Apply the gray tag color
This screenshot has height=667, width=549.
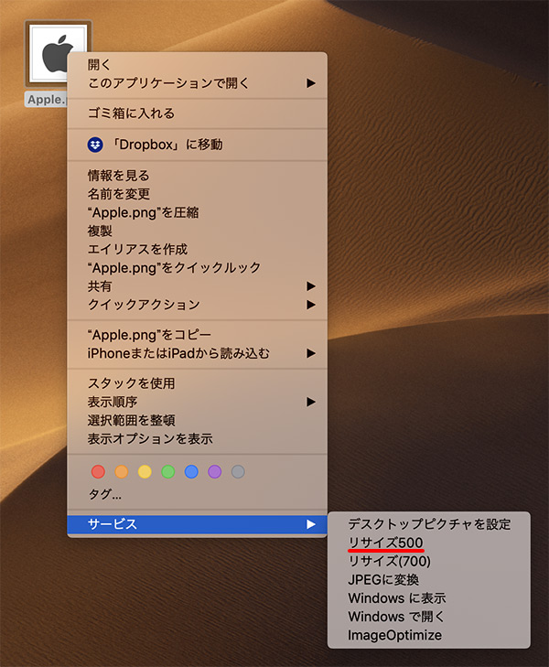coord(238,472)
